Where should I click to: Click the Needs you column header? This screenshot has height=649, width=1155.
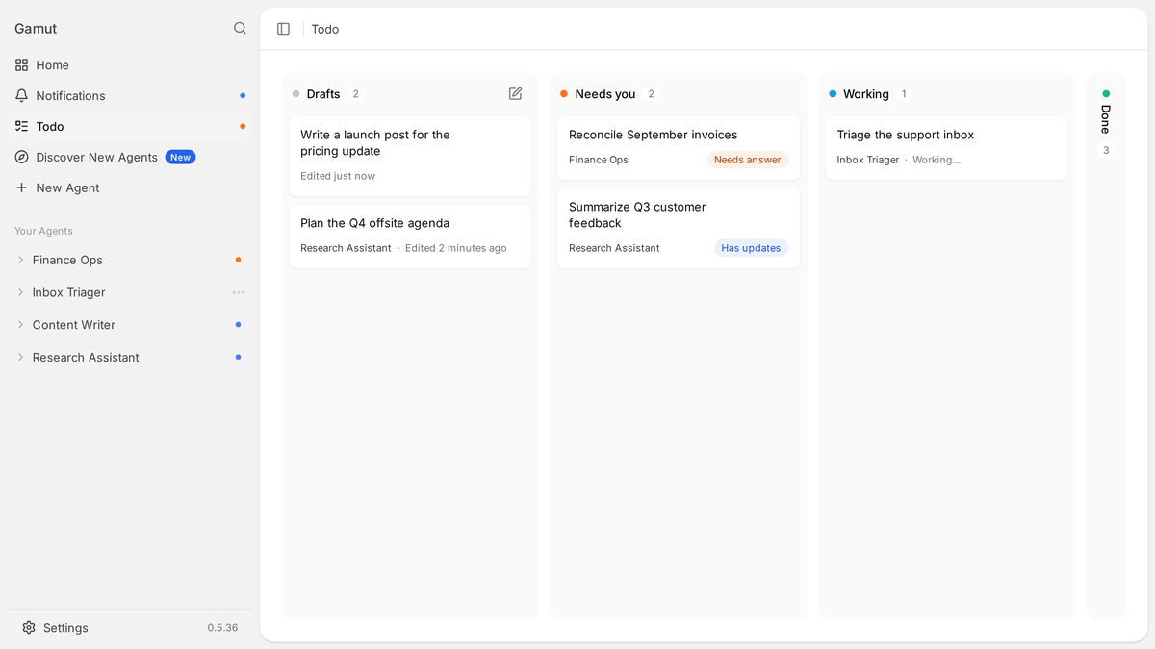point(605,94)
